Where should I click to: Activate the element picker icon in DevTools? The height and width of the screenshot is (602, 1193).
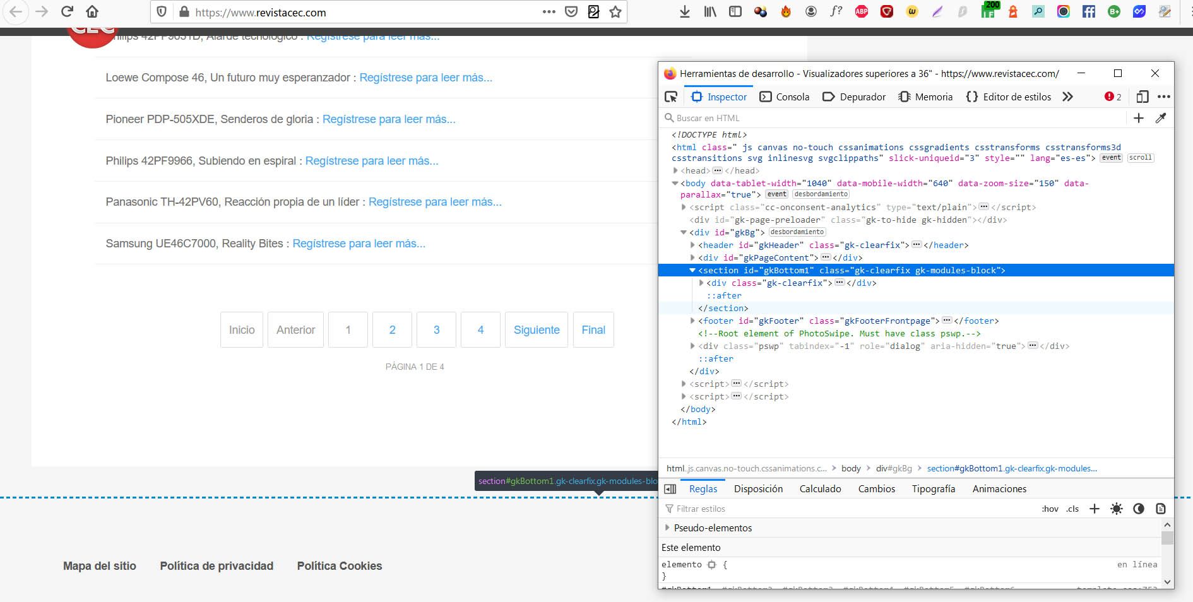point(671,97)
